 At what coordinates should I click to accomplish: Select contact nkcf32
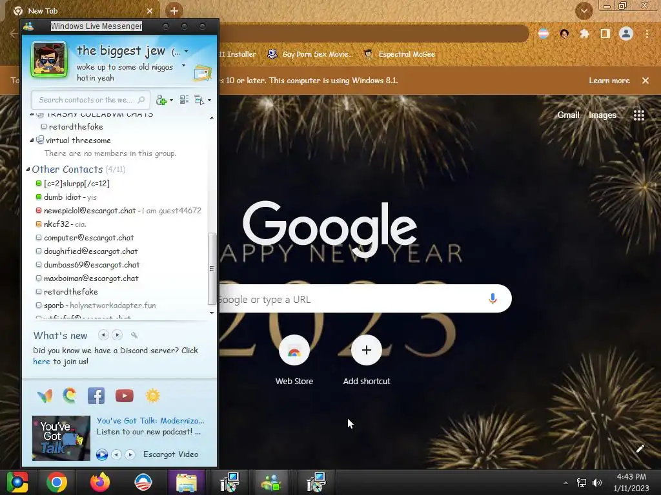[x=56, y=224]
